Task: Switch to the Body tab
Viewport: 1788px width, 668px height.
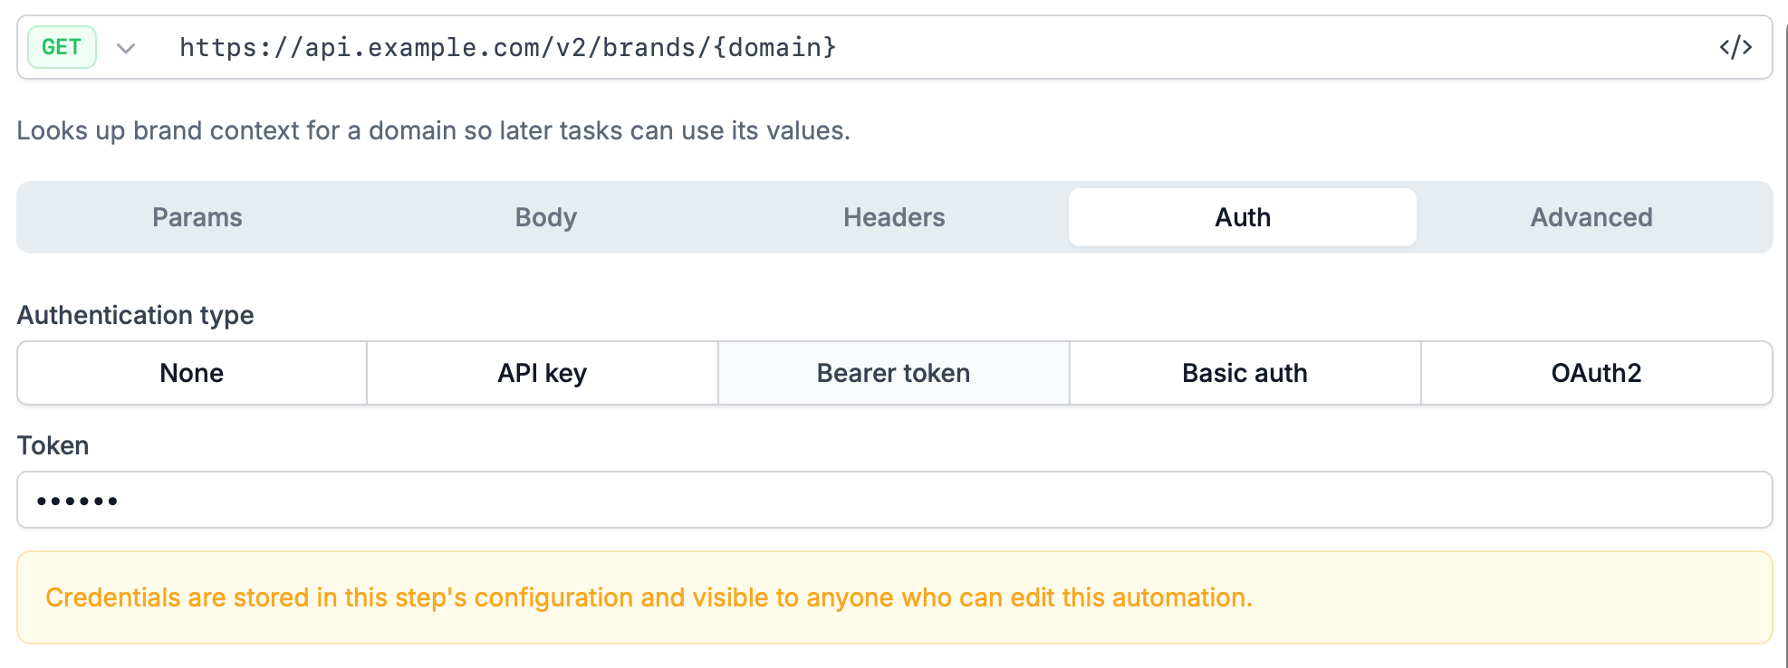Action: (546, 217)
